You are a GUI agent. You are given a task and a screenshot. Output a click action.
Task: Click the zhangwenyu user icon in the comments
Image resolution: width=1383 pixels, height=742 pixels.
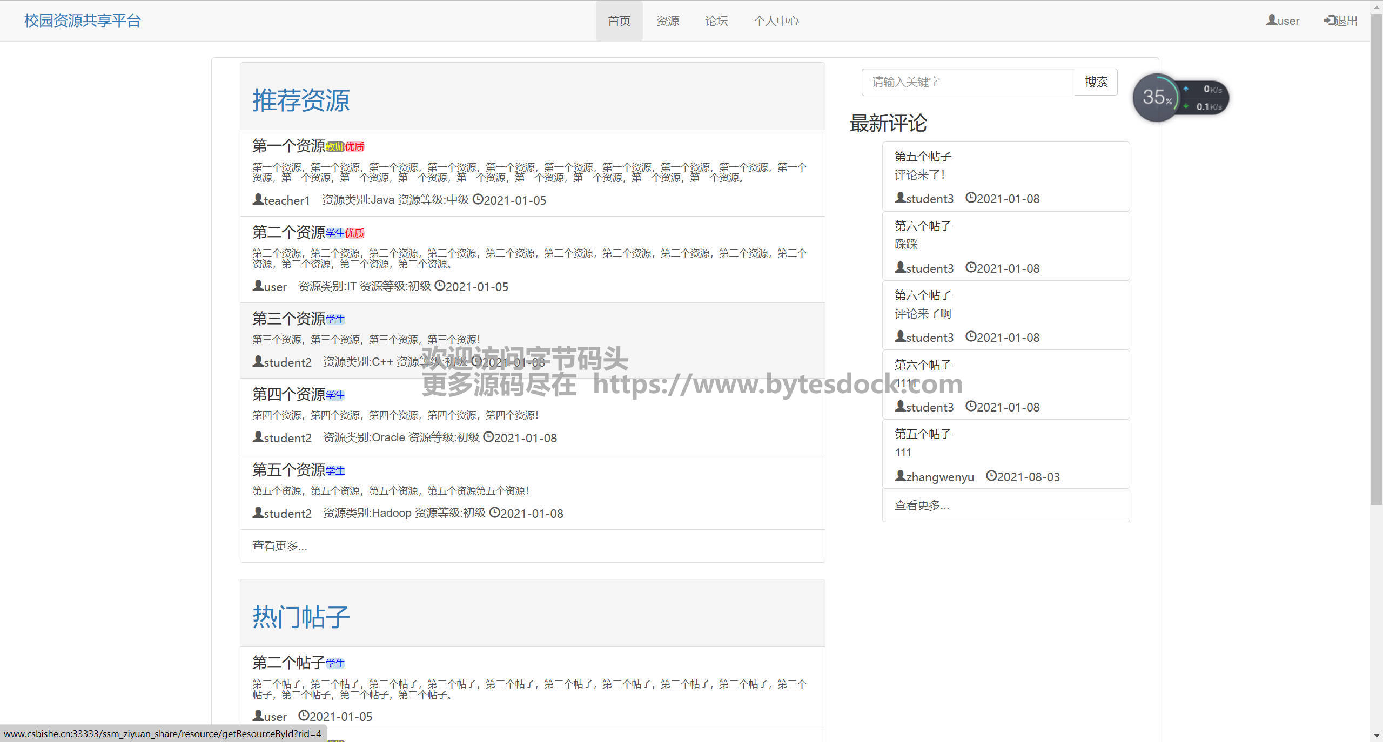tap(899, 476)
